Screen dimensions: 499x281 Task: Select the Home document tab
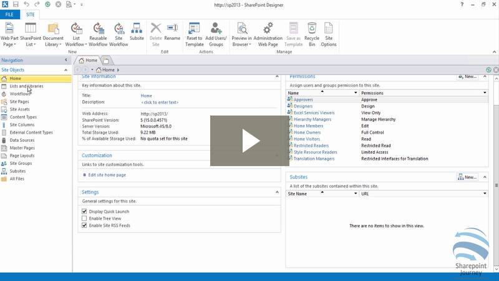click(x=88, y=60)
